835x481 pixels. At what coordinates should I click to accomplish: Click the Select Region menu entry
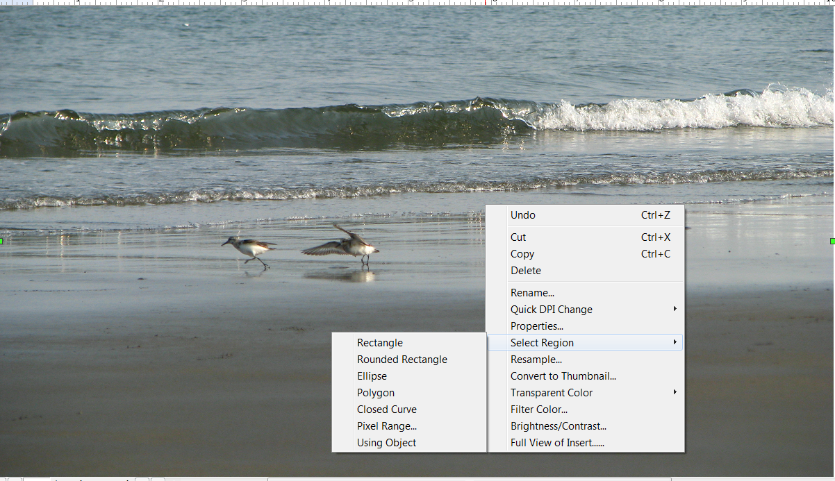[x=585, y=343]
